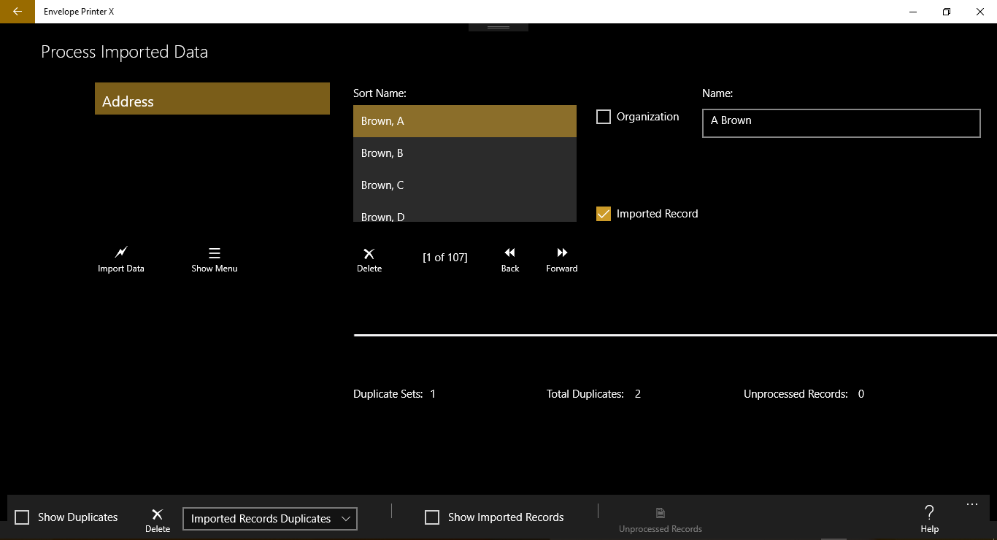The height and width of the screenshot is (540, 997).
Task: Click the 'Total Duplicates: 2' status text
Action: click(x=594, y=394)
